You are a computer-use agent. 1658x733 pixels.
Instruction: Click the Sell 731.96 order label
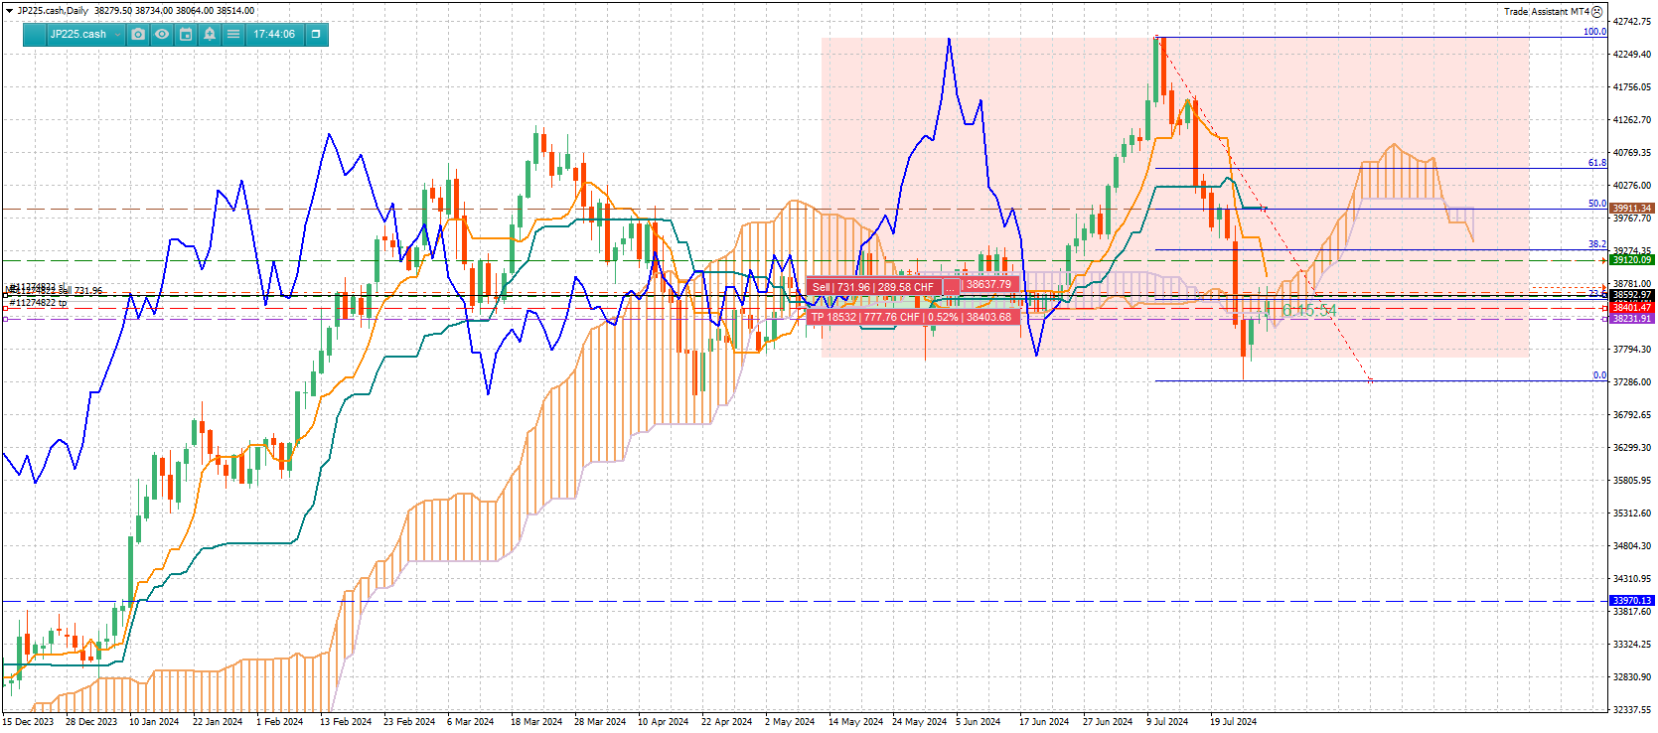(874, 287)
